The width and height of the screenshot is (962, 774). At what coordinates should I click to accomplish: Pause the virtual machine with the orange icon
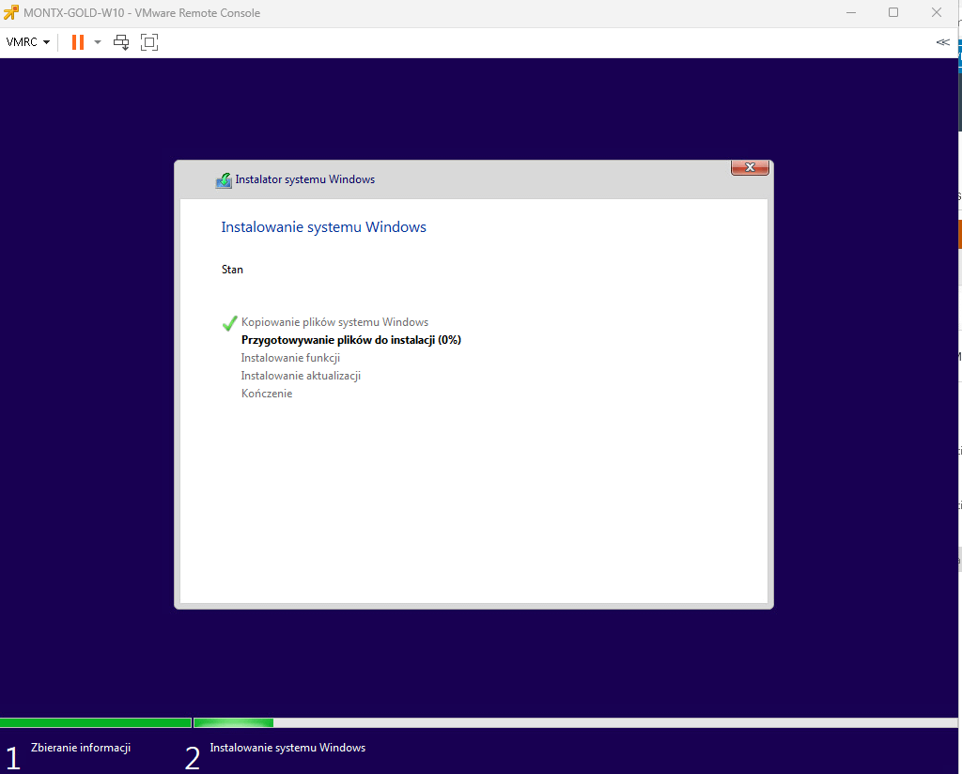[x=77, y=42]
